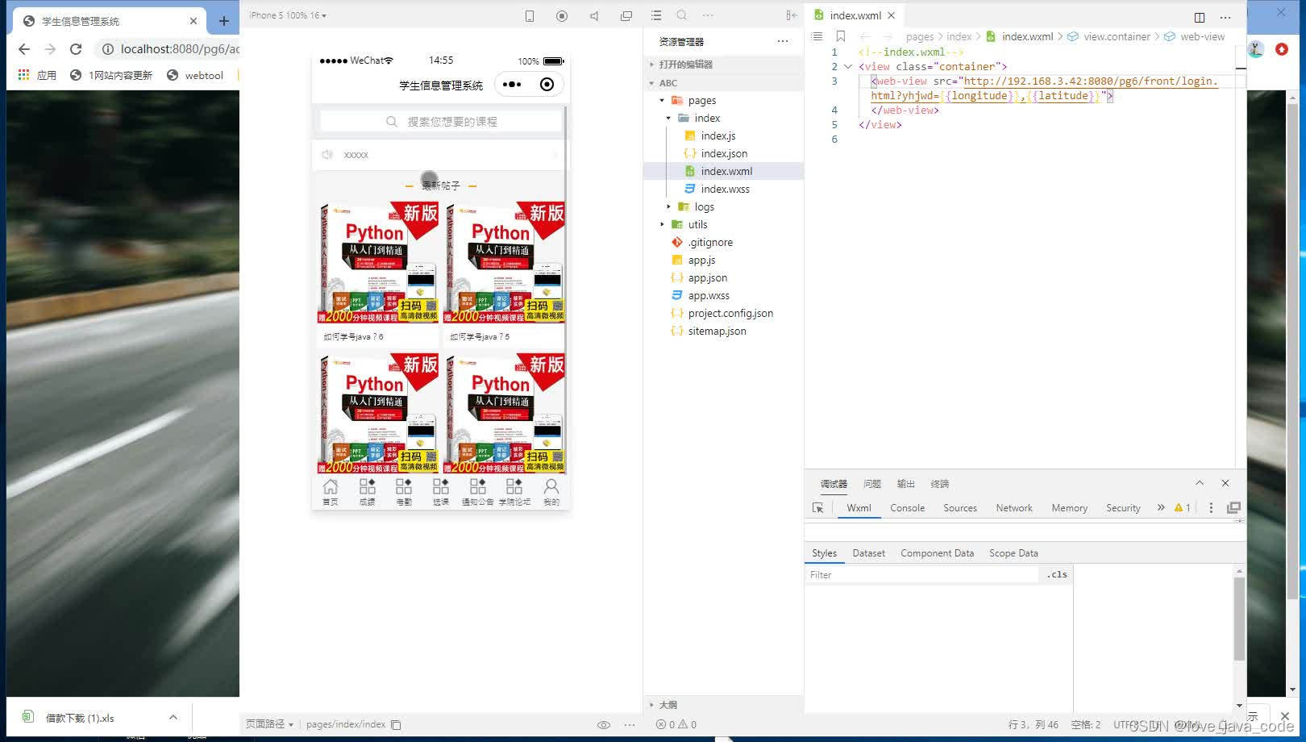Click the browser profile avatar
Image resolution: width=1306 pixels, height=742 pixels.
click(x=1256, y=49)
